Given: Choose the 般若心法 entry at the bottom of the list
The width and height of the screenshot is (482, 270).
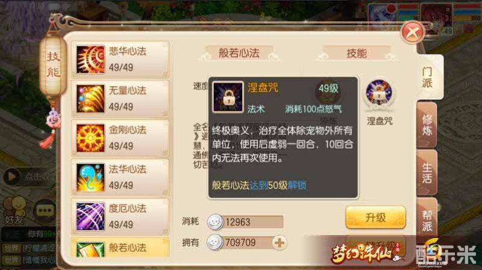Looking at the screenshot, I should pyautogui.click(x=120, y=248).
